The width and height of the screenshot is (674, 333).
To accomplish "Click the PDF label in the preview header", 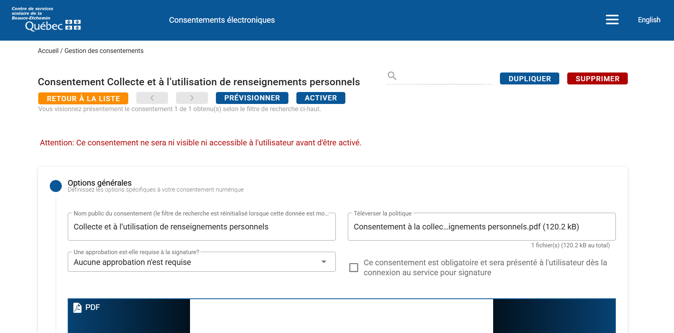I will (92, 308).
